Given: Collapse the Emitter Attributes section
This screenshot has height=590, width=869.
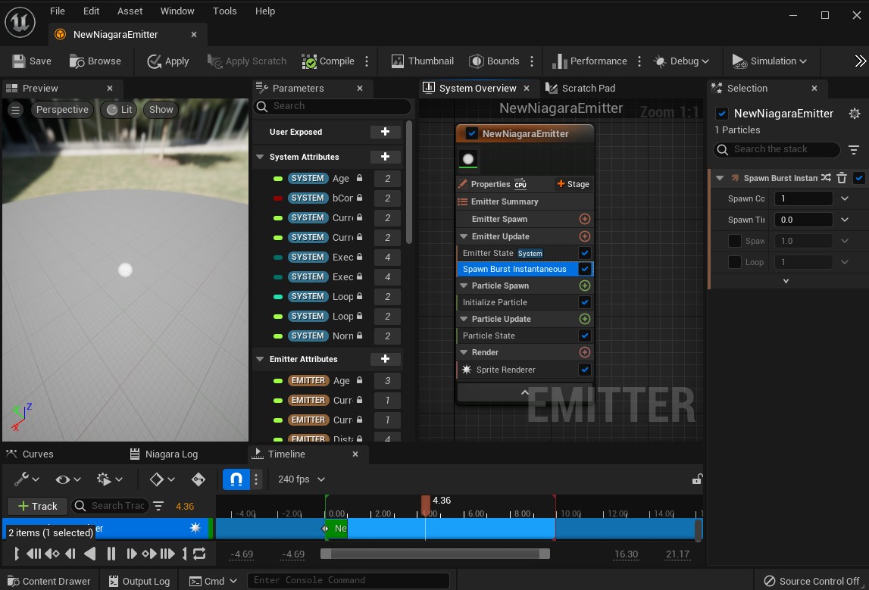Looking at the screenshot, I should (x=260, y=359).
